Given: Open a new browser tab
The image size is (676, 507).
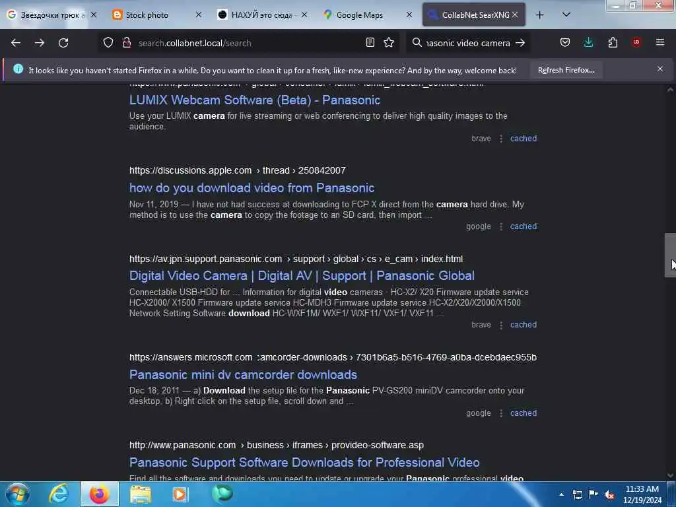Looking at the screenshot, I should [x=539, y=15].
